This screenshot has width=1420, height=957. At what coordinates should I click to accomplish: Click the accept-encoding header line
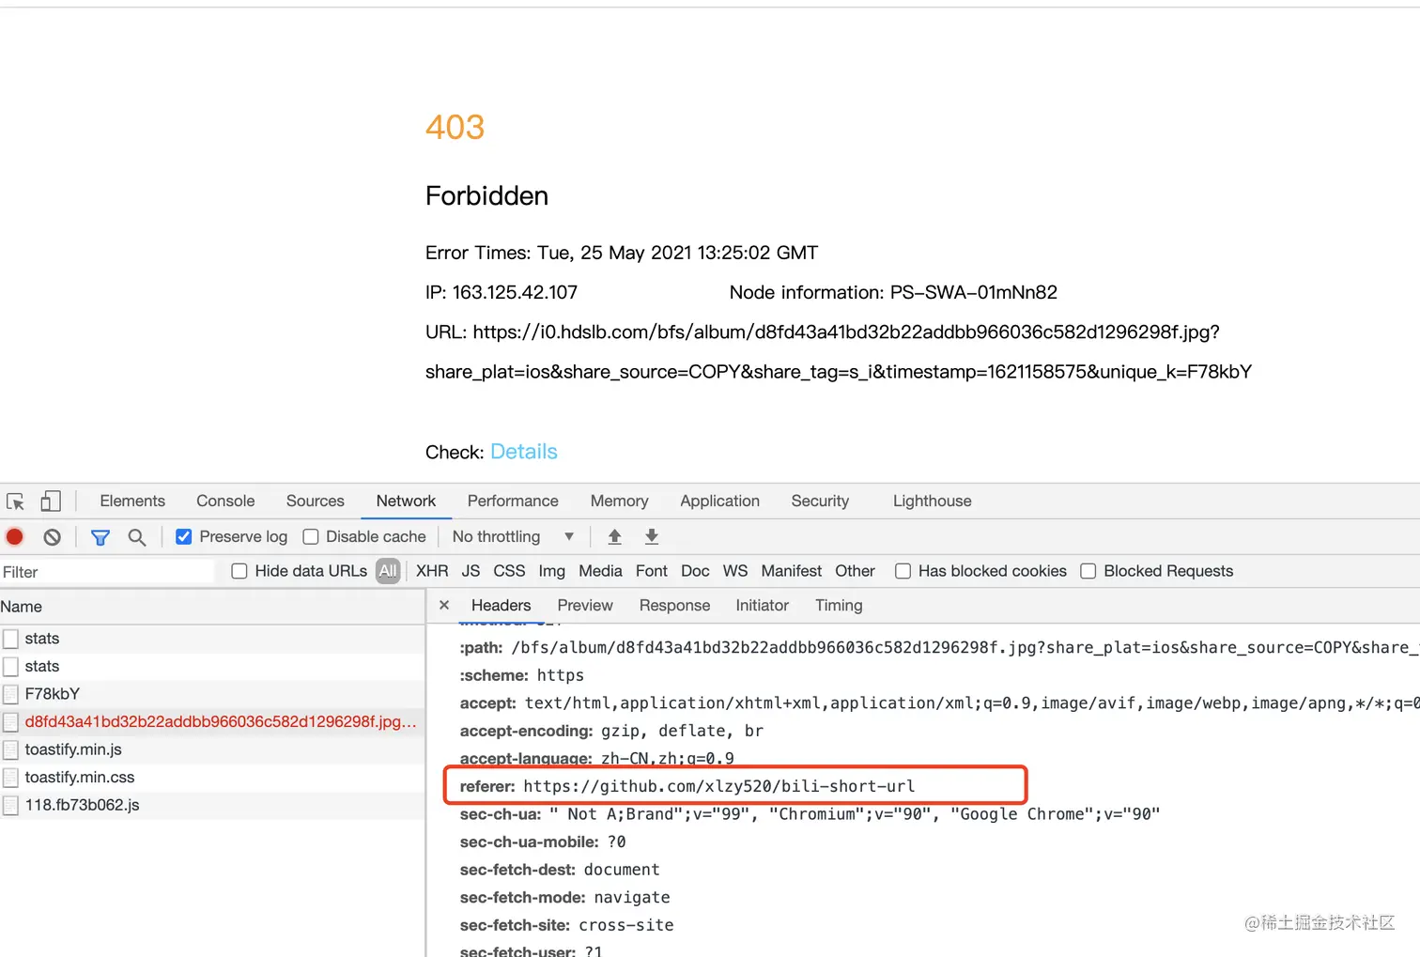(611, 731)
